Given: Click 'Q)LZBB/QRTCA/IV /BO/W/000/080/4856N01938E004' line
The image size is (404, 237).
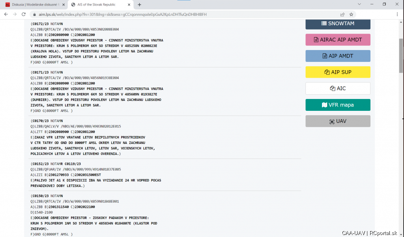Looking at the screenshot, I should 75,78.
